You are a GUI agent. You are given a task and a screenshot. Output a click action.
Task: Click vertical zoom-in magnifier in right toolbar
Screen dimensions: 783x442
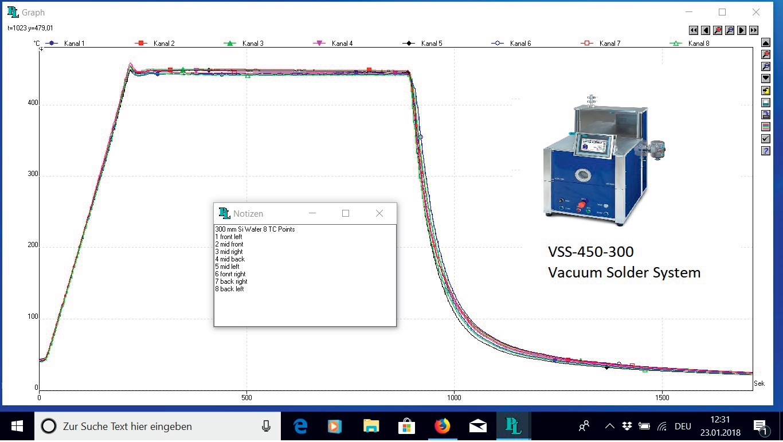[x=765, y=54]
